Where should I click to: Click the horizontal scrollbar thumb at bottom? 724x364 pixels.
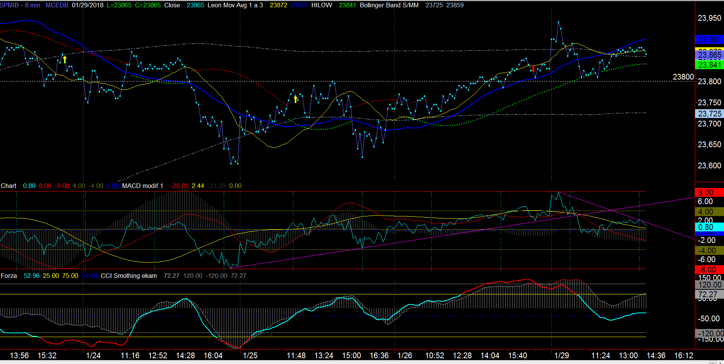pyautogui.click(x=712, y=362)
